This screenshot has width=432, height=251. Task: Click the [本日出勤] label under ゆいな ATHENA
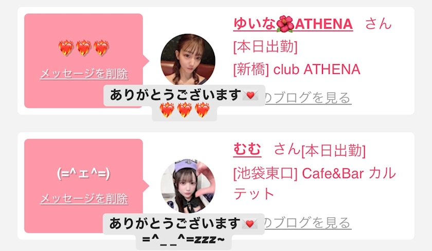click(265, 47)
